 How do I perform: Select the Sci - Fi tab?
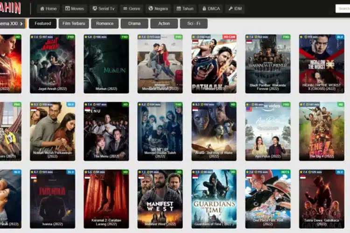[x=194, y=23]
